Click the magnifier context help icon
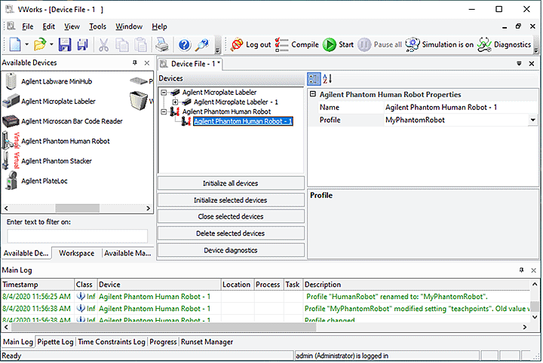 202,44
